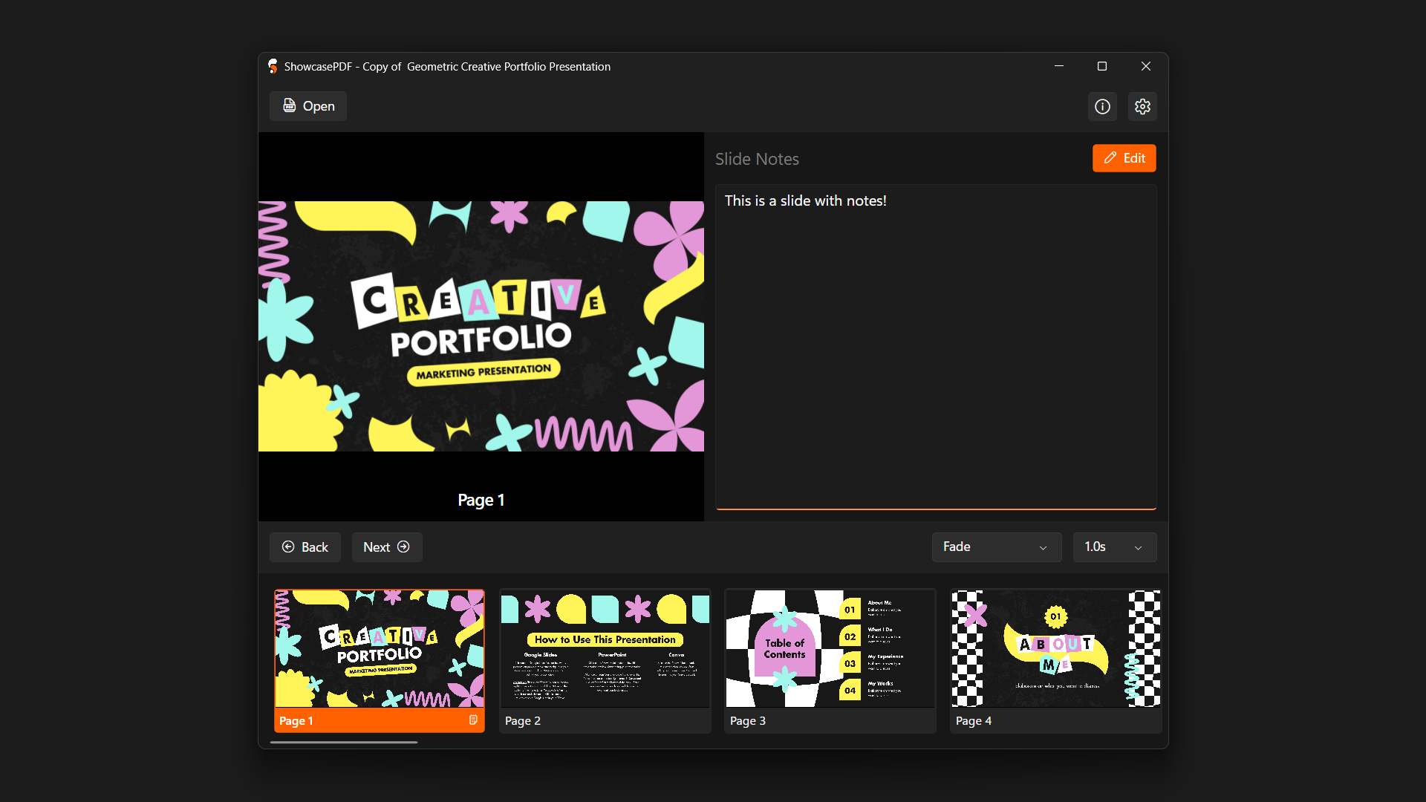
Task: Minimize the ShowcasePDF window
Action: [x=1059, y=66]
